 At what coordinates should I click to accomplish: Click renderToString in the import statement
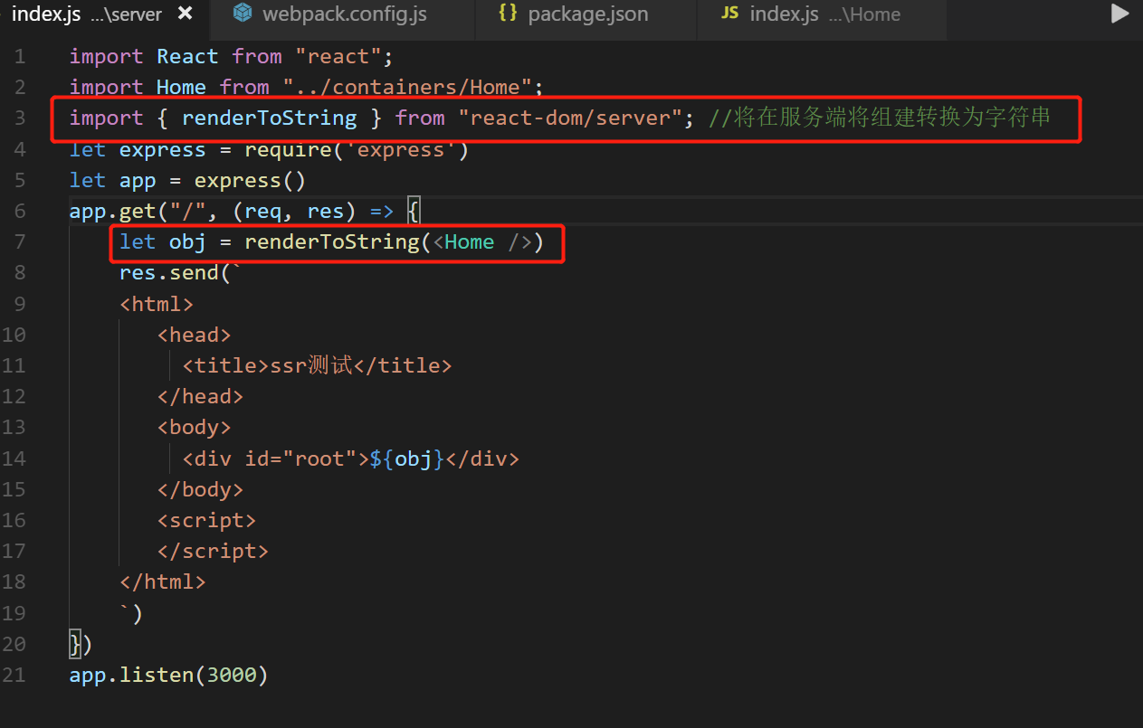(x=269, y=118)
